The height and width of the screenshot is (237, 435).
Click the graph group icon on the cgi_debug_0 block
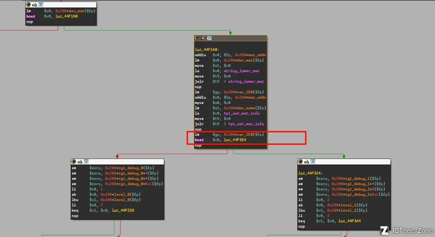point(86,162)
